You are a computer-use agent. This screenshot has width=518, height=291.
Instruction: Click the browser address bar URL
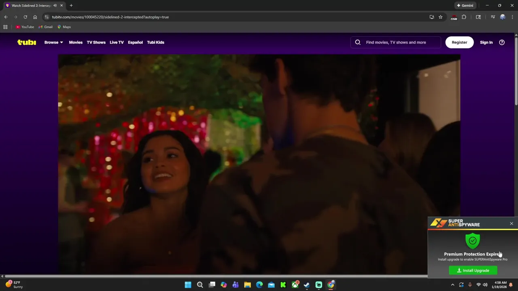(110, 17)
